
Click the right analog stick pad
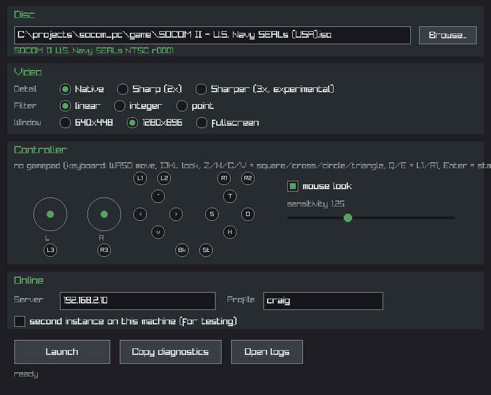(x=104, y=214)
